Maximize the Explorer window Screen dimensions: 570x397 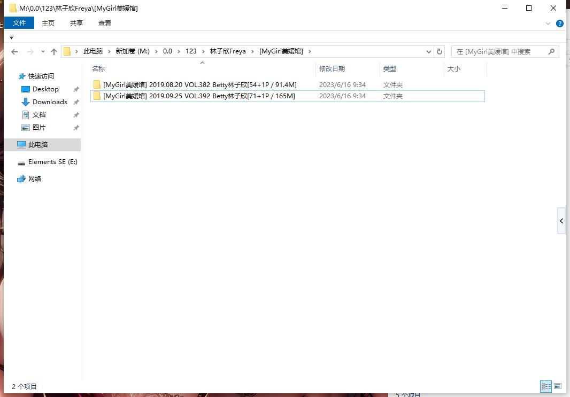[x=529, y=8]
